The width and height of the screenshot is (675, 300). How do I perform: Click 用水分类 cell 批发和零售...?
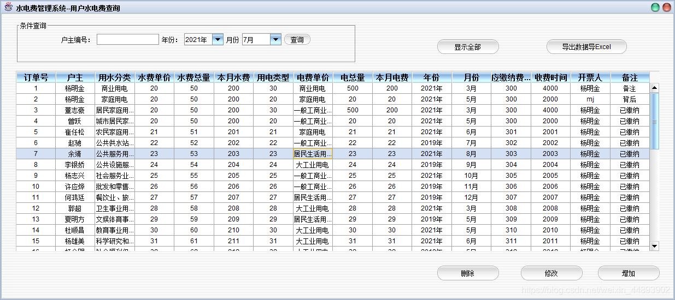coord(115,187)
